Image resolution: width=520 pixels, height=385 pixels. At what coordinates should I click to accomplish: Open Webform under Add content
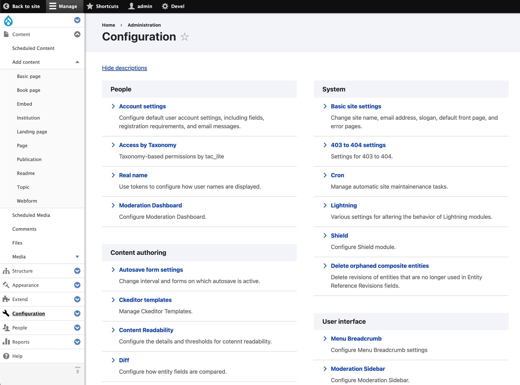27,201
